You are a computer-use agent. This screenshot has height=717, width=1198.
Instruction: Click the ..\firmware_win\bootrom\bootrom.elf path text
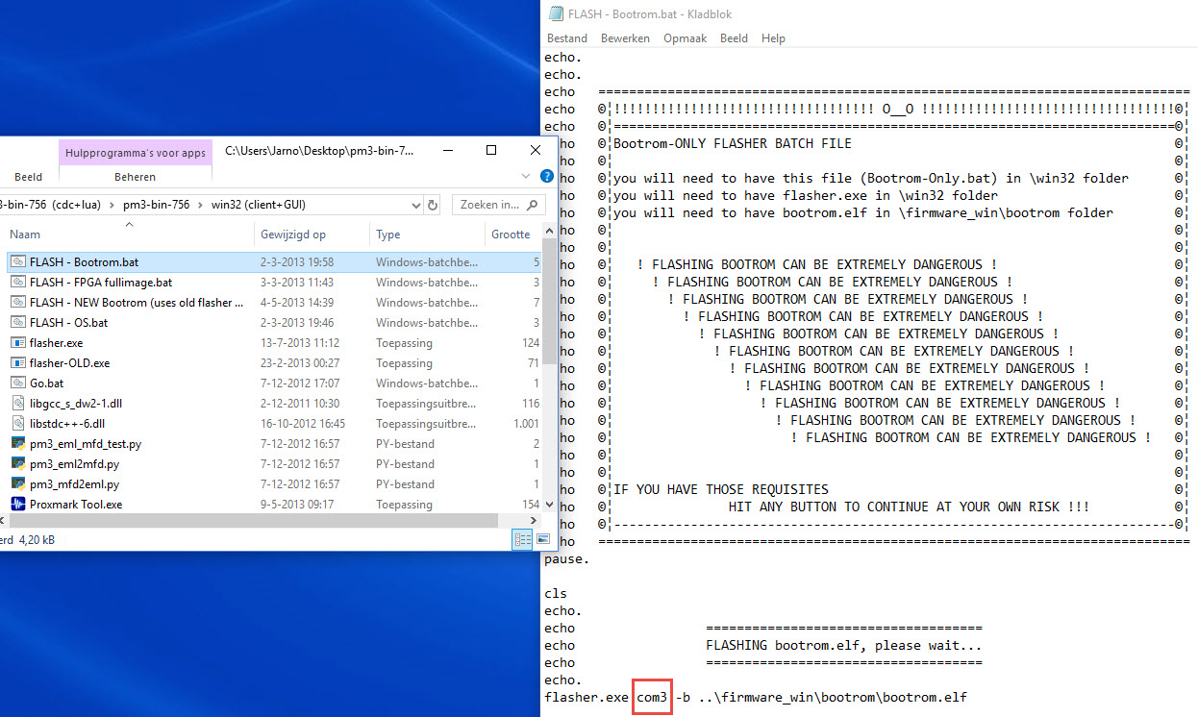833,697
